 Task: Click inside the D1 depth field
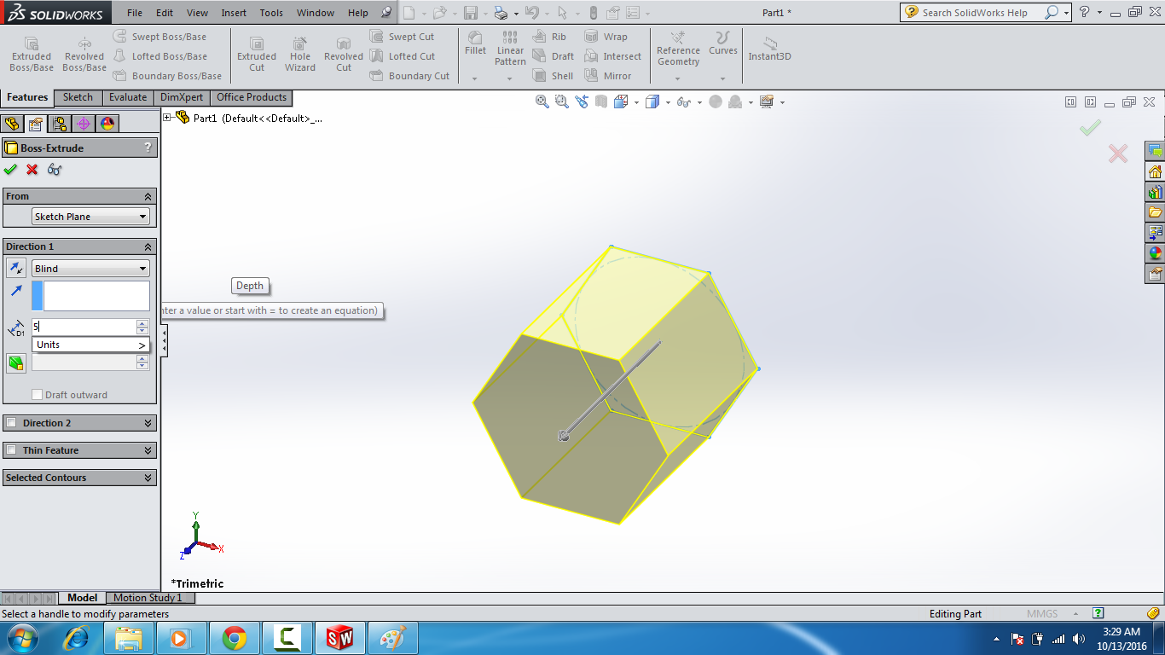click(85, 327)
